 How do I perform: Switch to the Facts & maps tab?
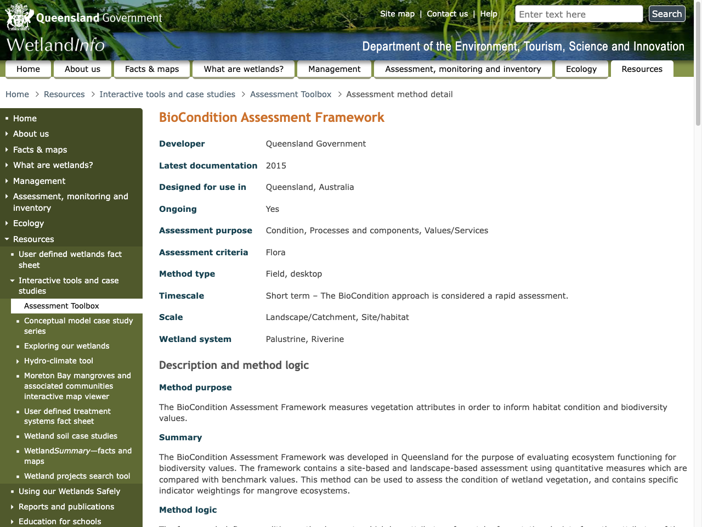152,69
